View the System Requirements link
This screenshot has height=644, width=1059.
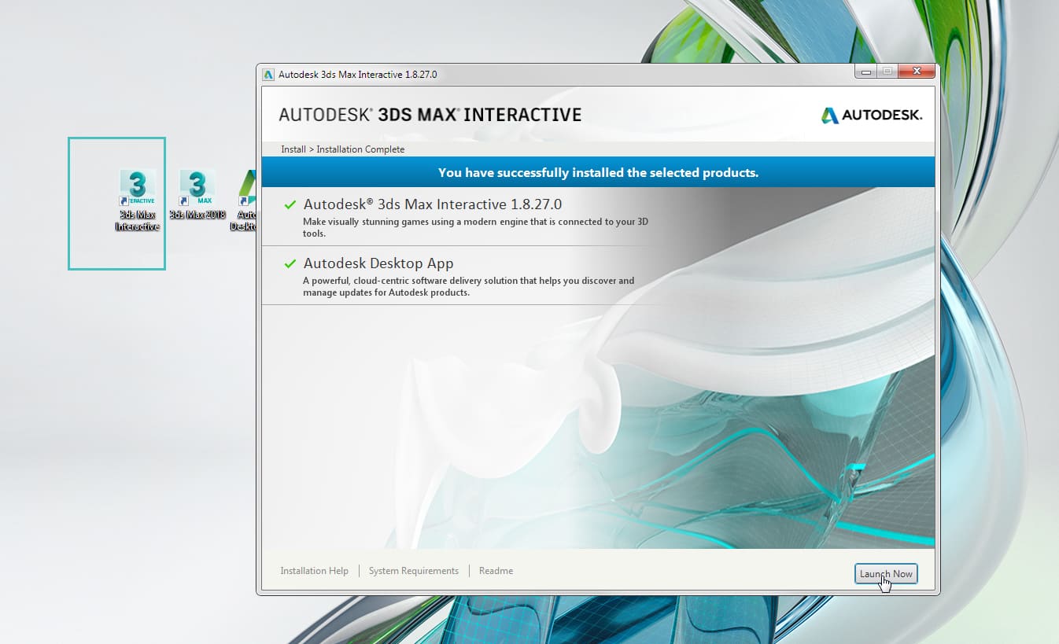[x=414, y=571]
